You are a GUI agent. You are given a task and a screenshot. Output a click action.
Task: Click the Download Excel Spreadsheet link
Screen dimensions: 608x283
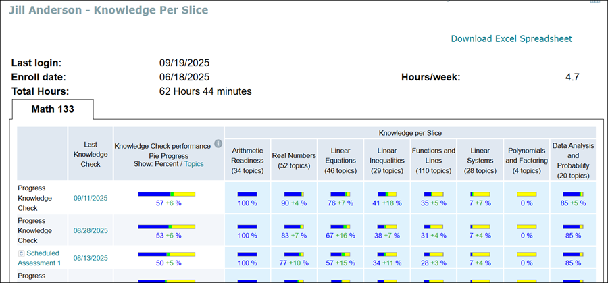[x=511, y=38]
